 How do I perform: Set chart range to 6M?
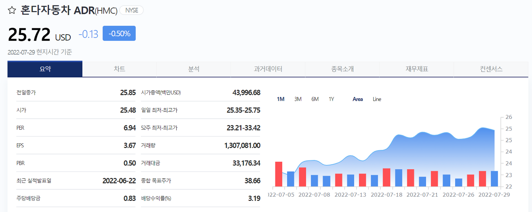(315, 99)
